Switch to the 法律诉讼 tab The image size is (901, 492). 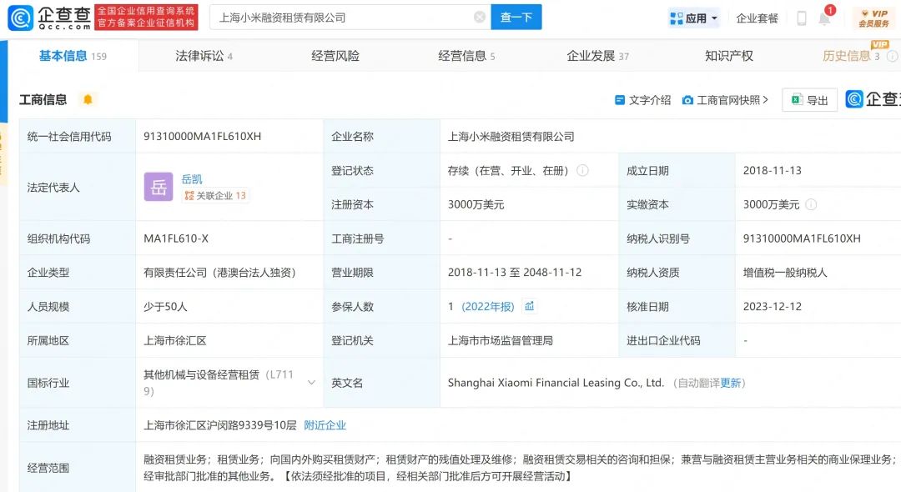(x=204, y=56)
